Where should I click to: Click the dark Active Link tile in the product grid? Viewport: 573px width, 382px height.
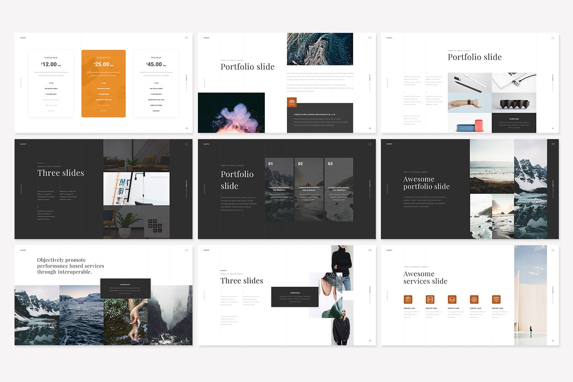coord(514,123)
